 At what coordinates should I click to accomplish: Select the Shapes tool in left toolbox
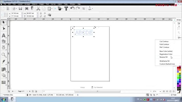[x=4, y=41]
